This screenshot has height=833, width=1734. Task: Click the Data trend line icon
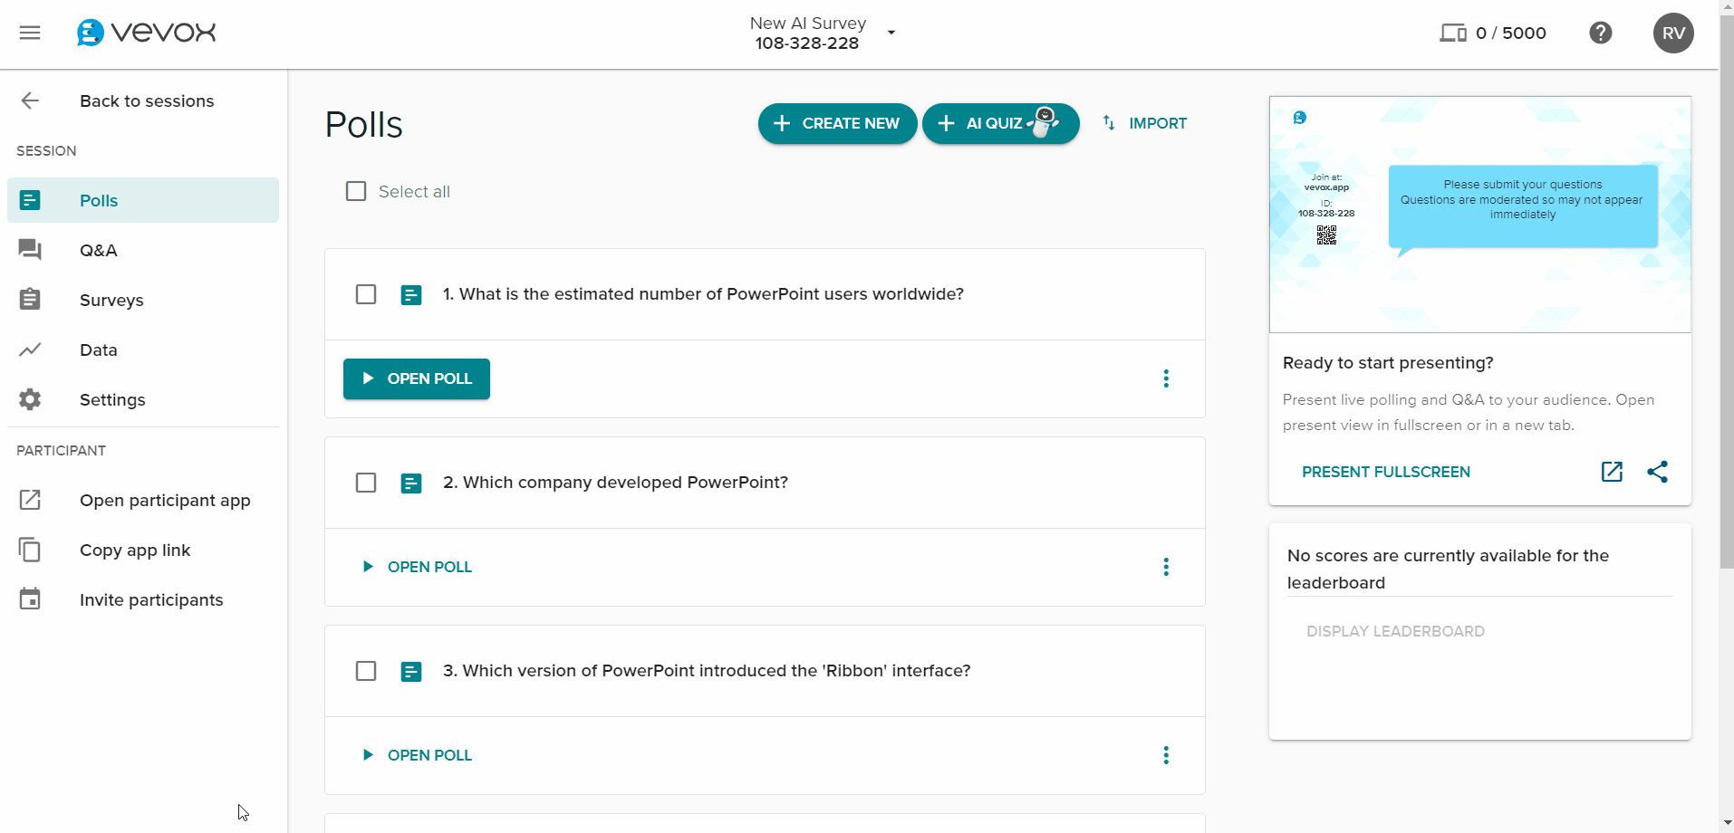click(30, 349)
